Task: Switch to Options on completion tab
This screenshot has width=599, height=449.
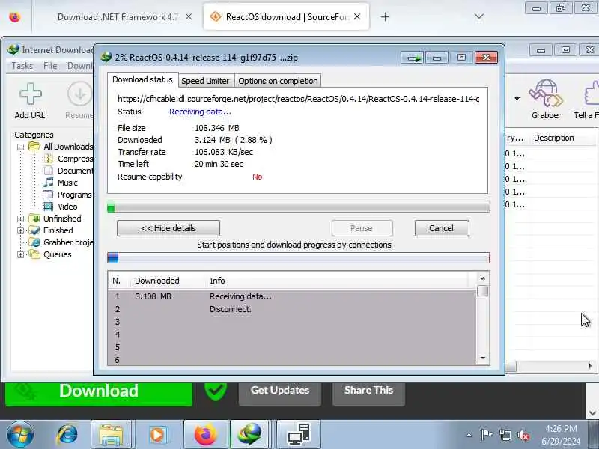Action: (x=278, y=81)
